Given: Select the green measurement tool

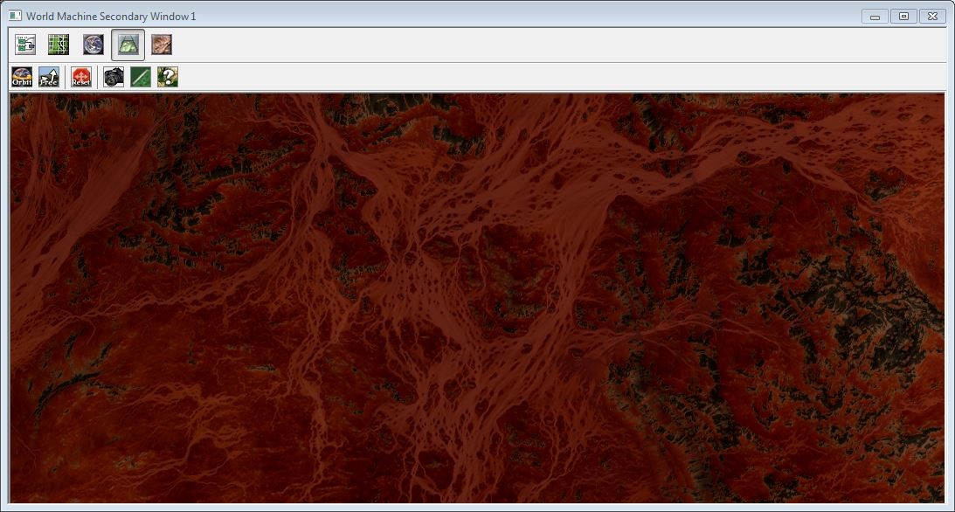Looking at the screenshot, I should pos(140,77).
